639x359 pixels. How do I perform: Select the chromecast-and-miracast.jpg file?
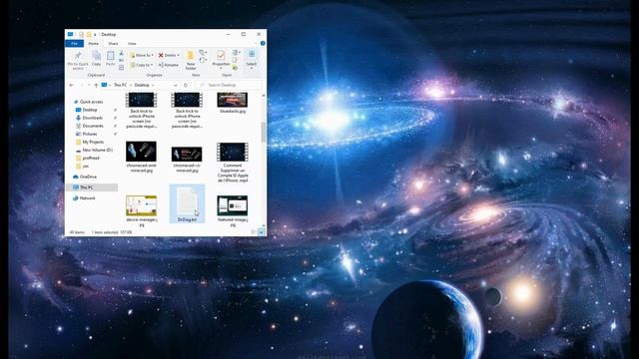click(141, 157)
